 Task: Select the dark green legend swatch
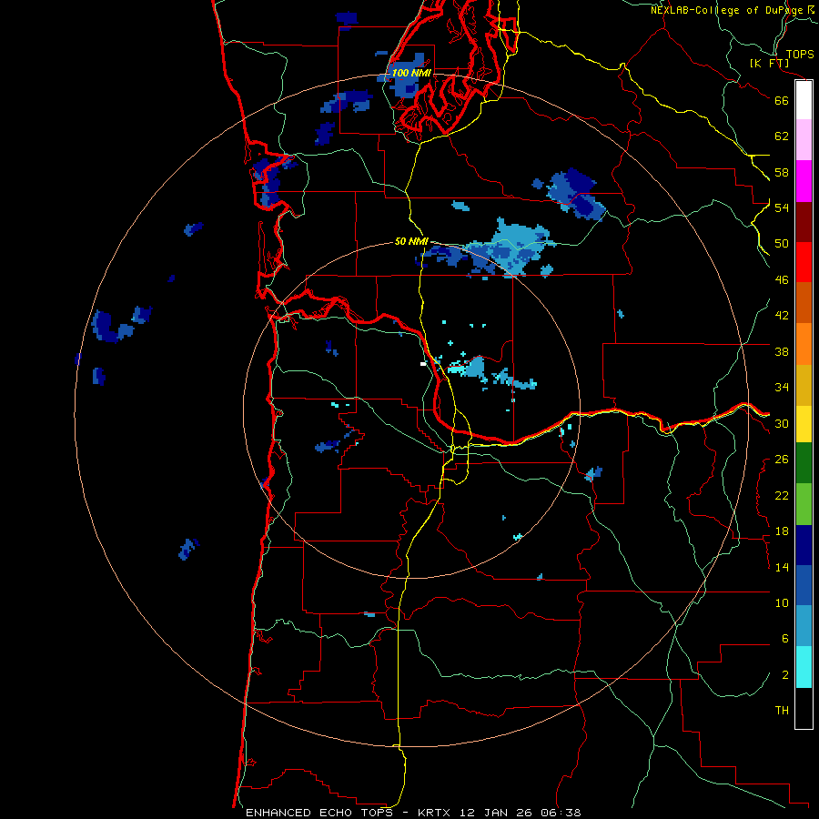pos(804,463)
